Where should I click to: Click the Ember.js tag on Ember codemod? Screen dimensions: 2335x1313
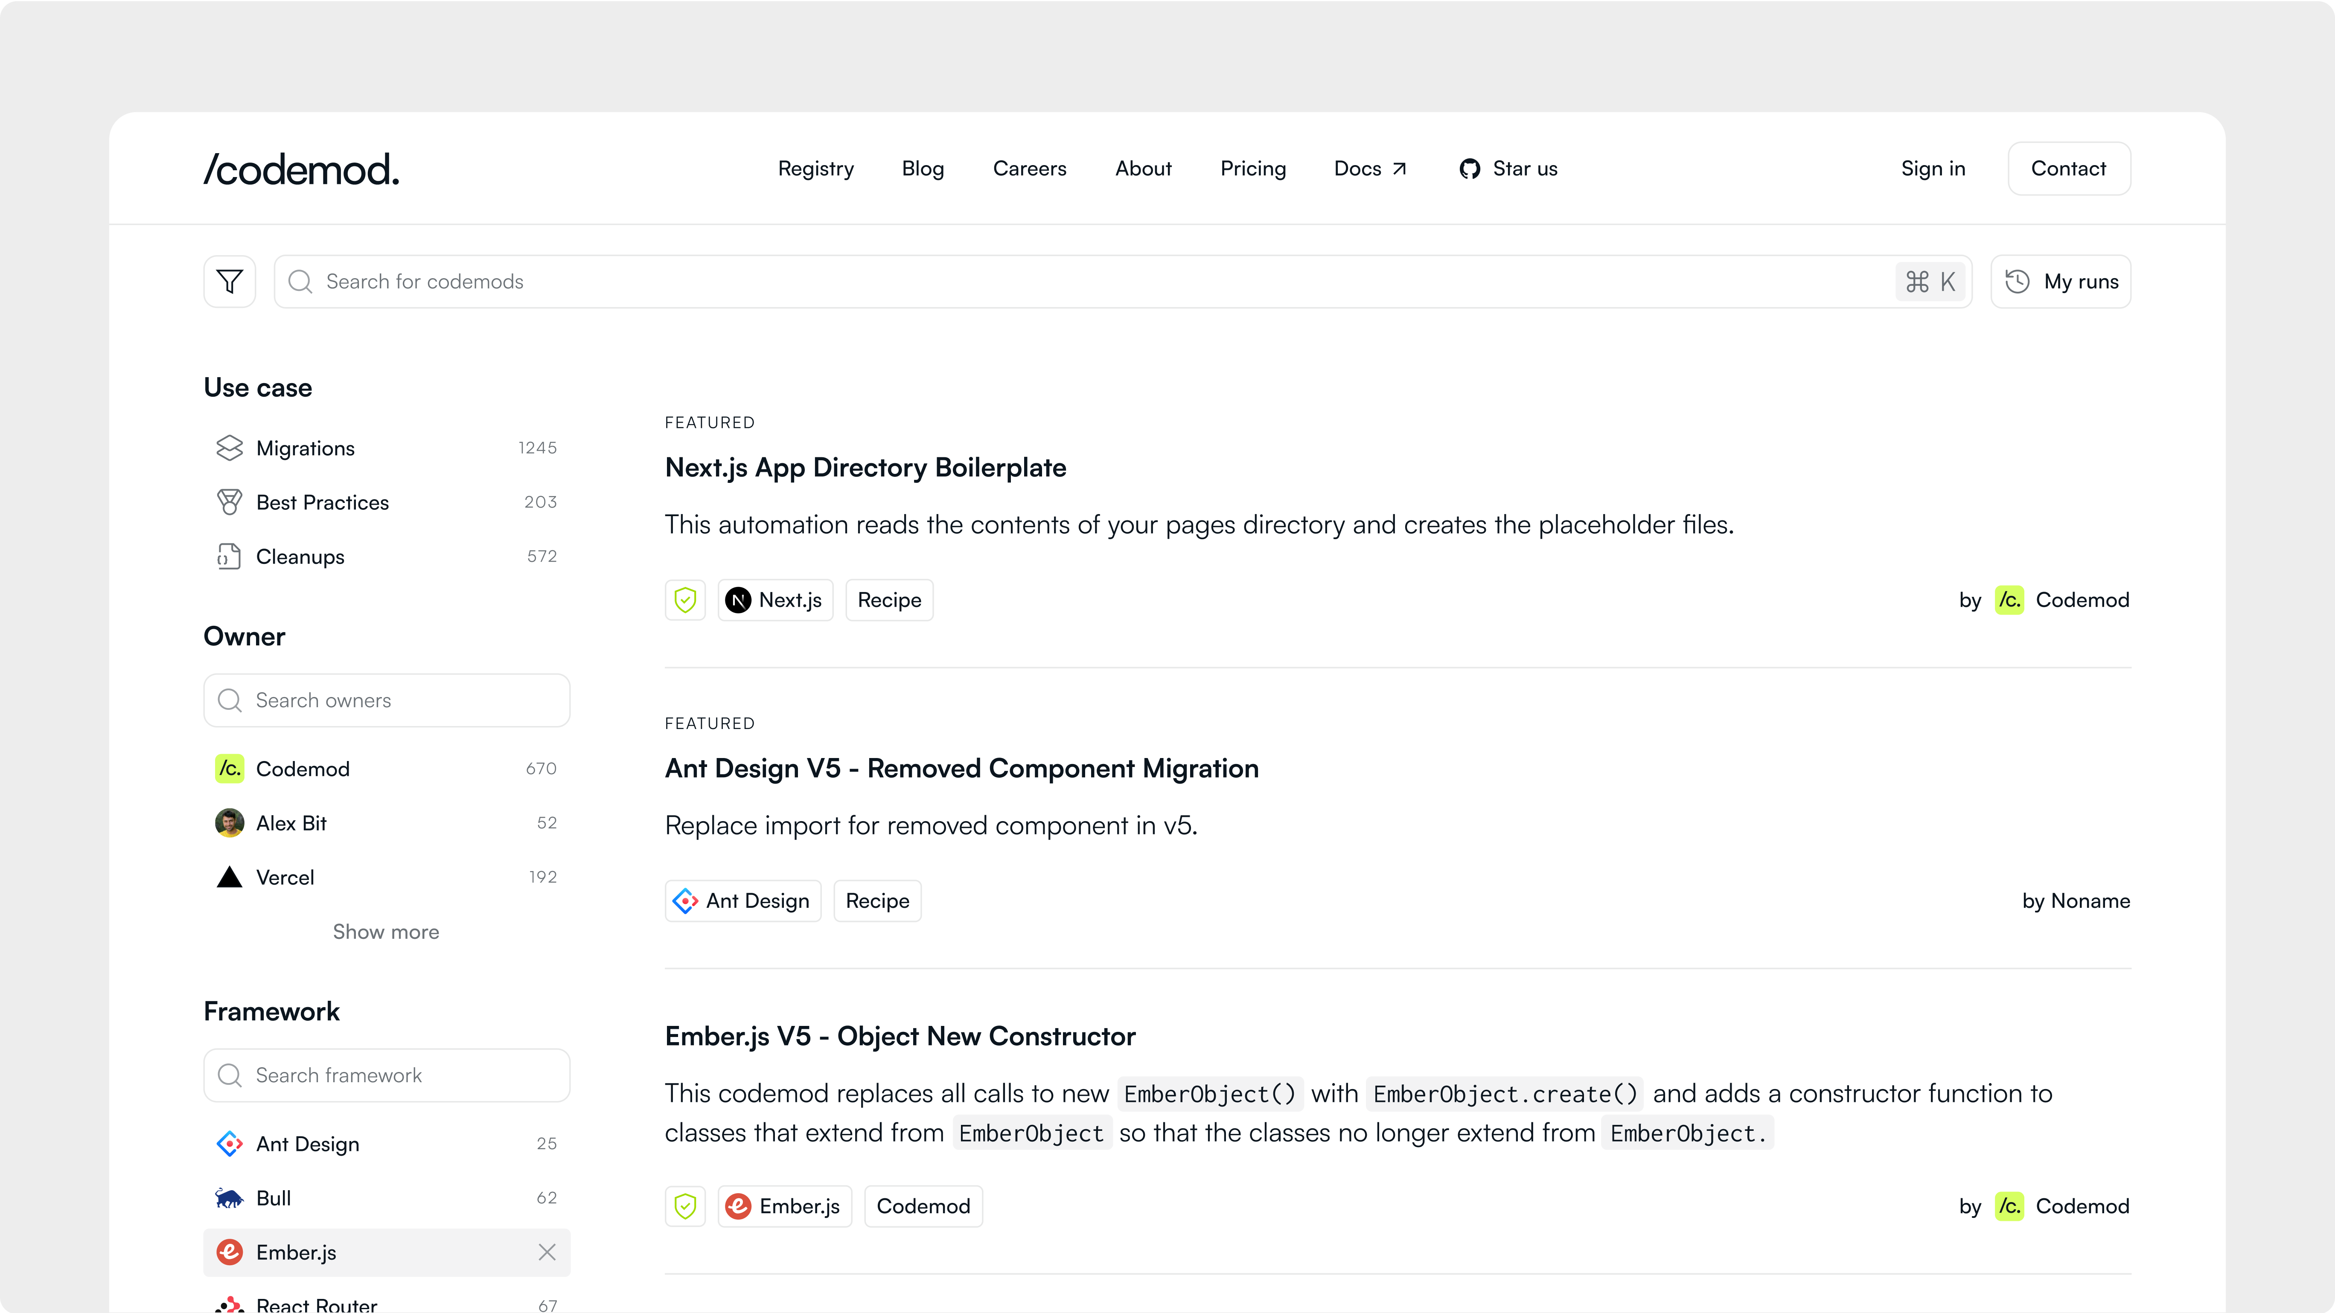pyautogui.click(x=785, y=1206)
